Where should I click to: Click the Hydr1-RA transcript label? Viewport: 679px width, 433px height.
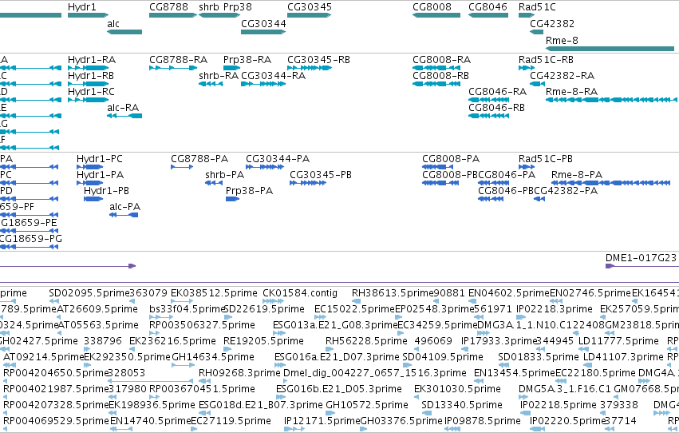92,59
